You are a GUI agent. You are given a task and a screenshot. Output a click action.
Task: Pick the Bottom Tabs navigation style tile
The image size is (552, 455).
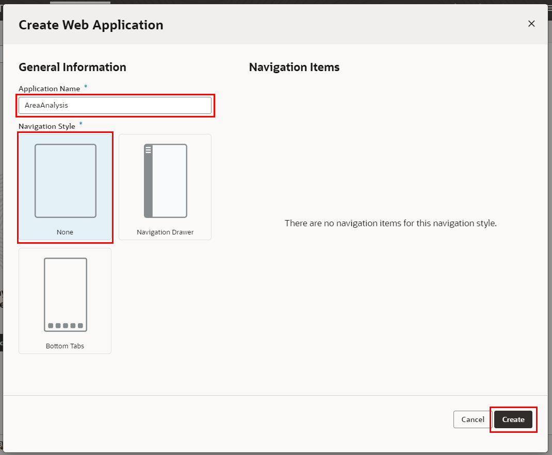click(65, 301)
